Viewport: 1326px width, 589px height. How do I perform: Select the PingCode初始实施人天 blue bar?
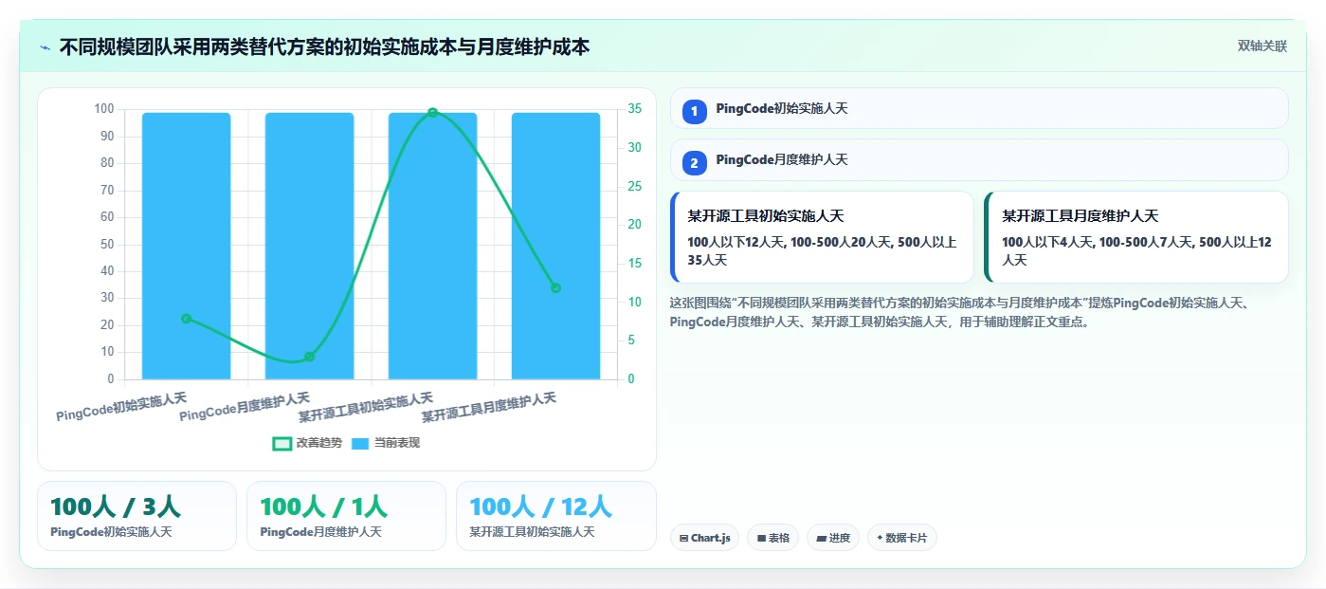tap(186, 246)
